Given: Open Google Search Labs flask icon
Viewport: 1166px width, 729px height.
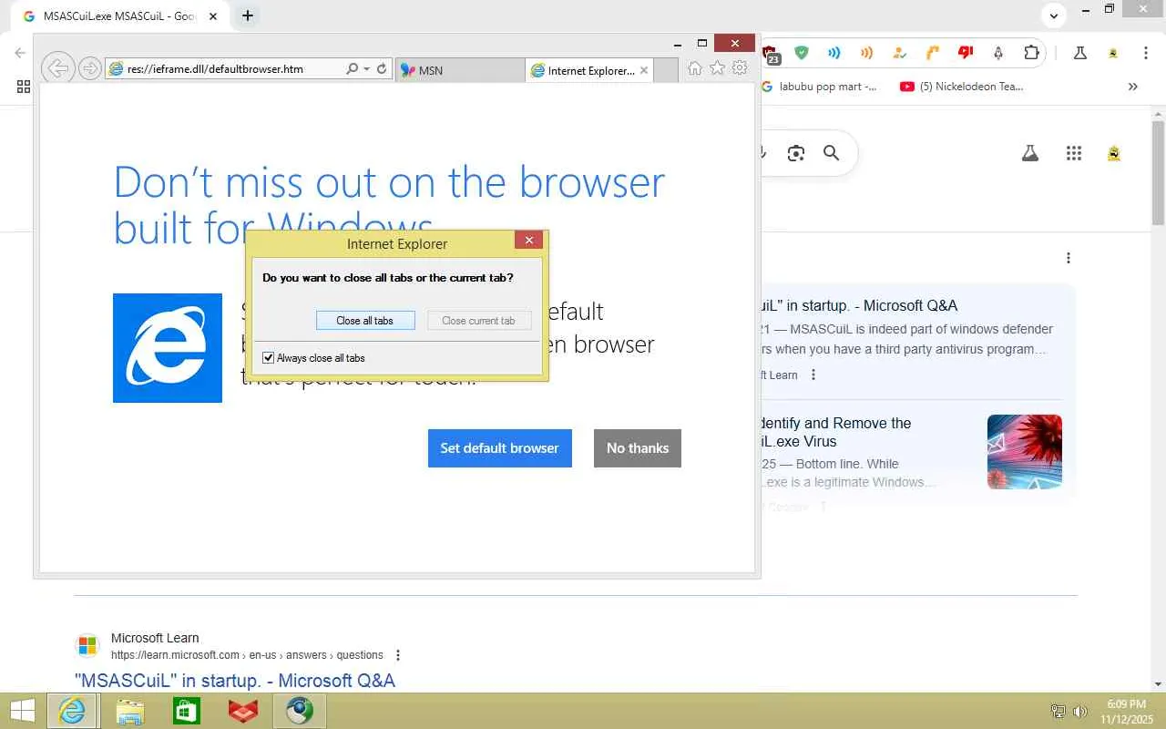Looking at the screenshot, I should 1030,153.
